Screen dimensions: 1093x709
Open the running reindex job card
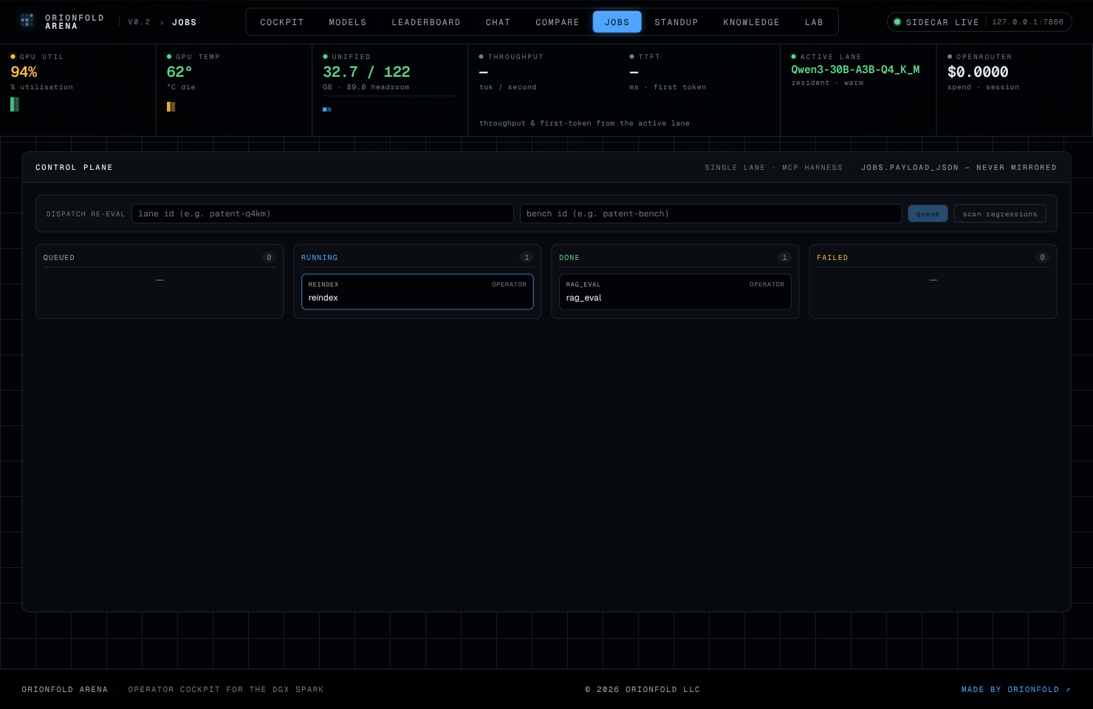coord(417,292)
